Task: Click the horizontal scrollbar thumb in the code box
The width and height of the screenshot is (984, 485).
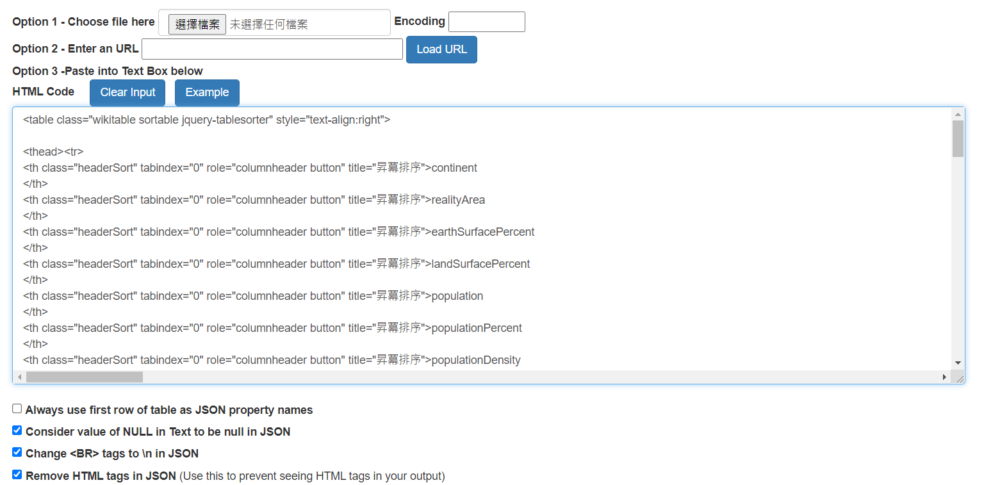Action: pos(84,377)
